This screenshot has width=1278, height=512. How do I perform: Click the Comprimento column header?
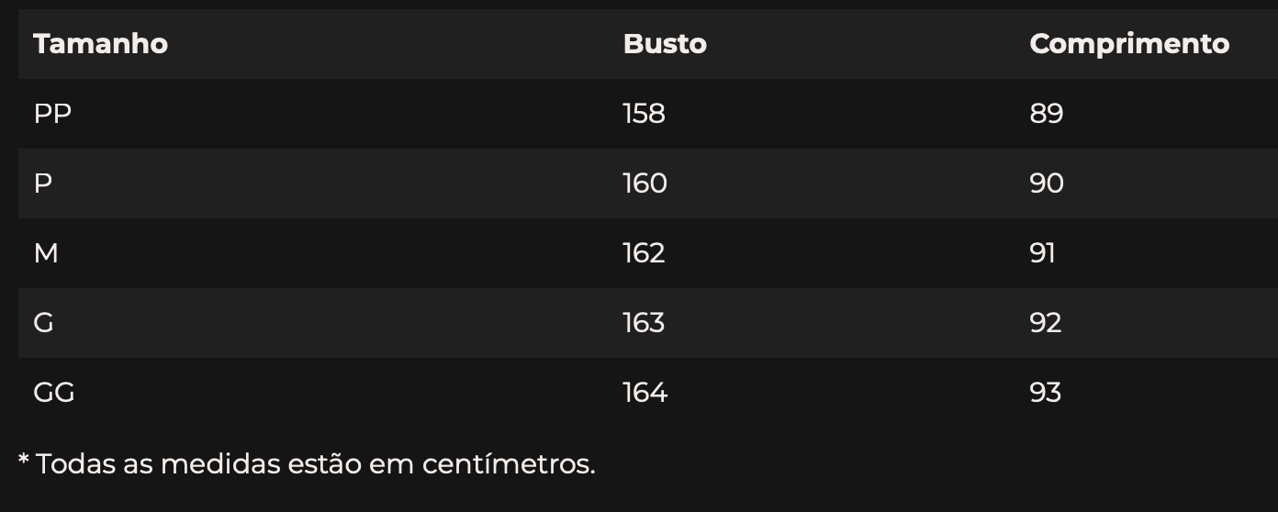pos(1129,44)
